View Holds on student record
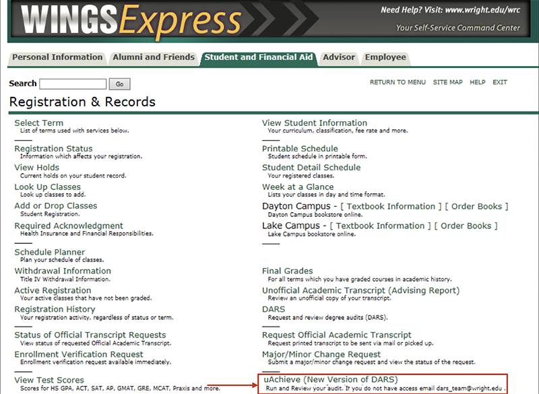Viewport: 539px width, 394px height. click(x=37, y=168)
